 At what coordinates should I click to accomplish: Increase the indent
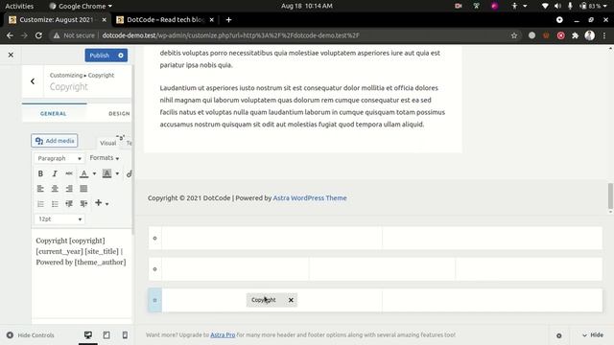(x=83, y=204)
